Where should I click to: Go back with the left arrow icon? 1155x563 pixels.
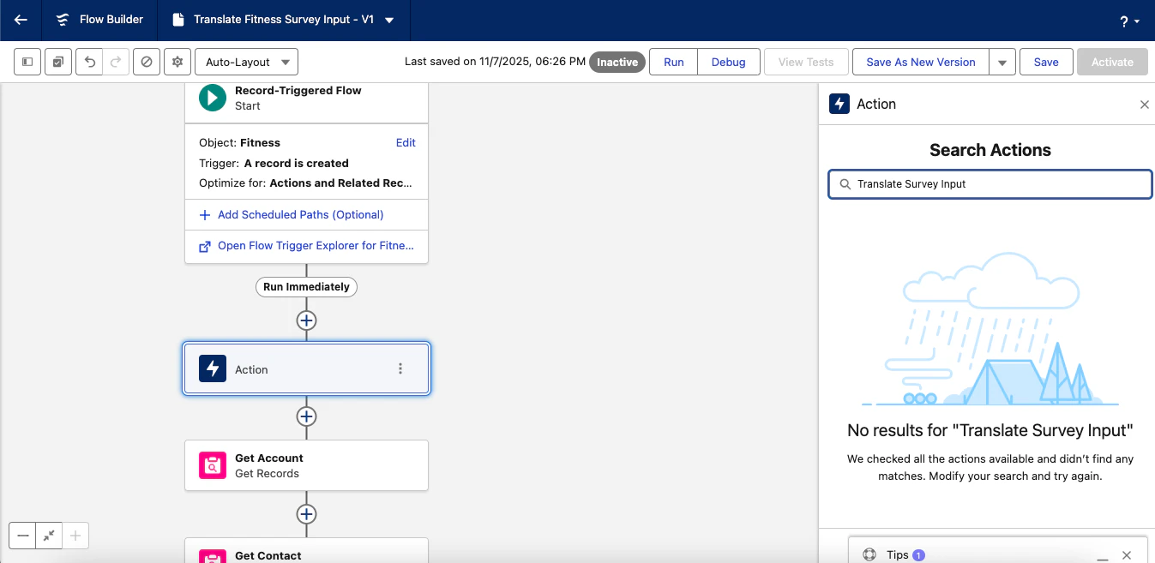point(21,20)
